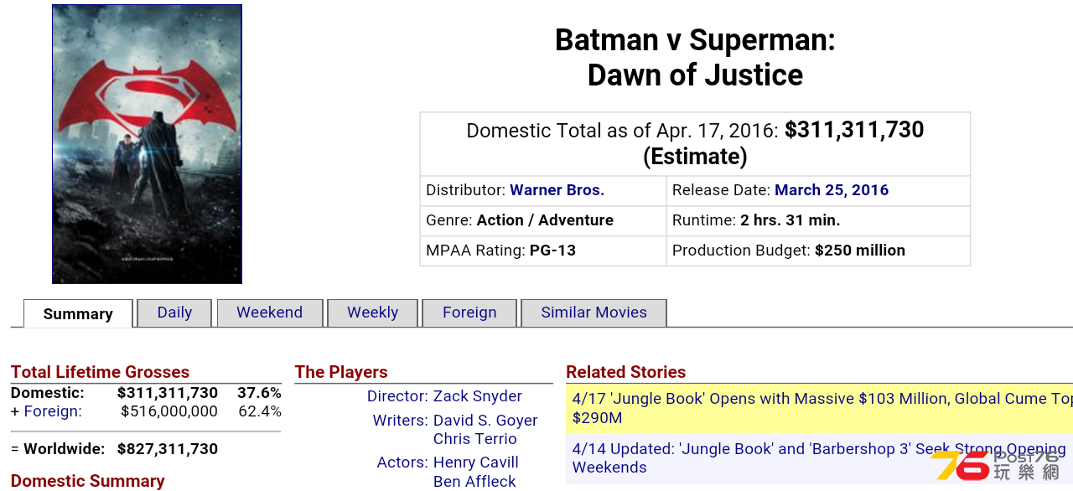Image resolution: width=1073 pixels, height=491 pixels.
Task: Open the 4/14 Jungle Book and Barbershop 3 story
Action: pos(819,458)
